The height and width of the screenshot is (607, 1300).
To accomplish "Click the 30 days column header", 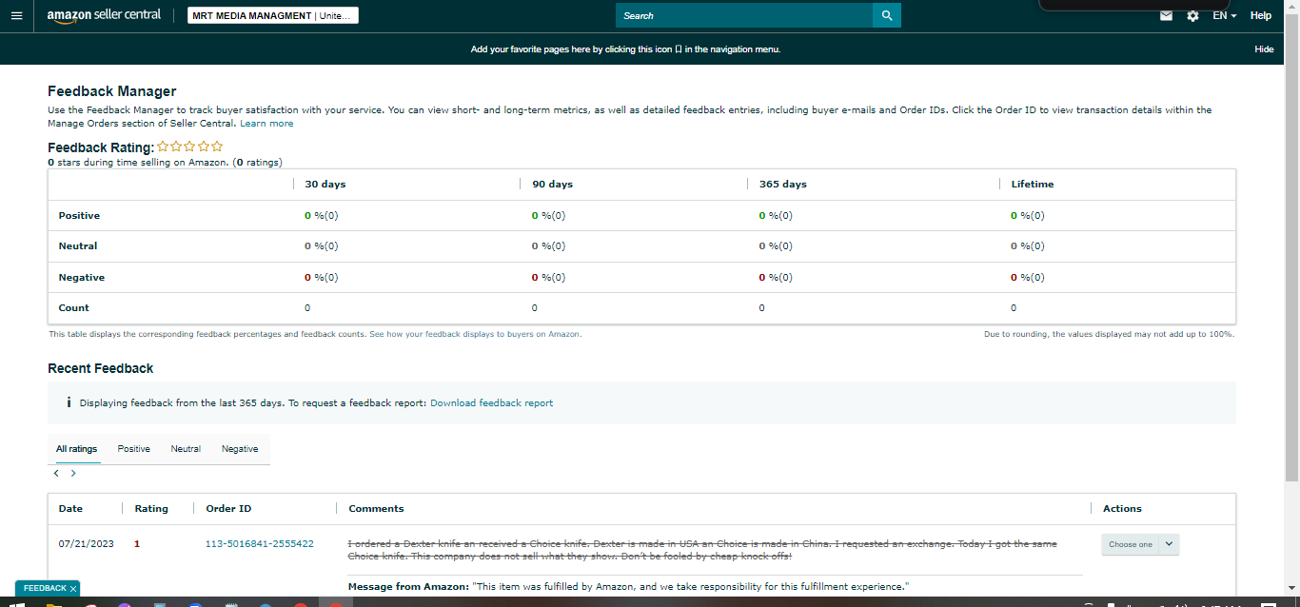I will tap(325, 185).
